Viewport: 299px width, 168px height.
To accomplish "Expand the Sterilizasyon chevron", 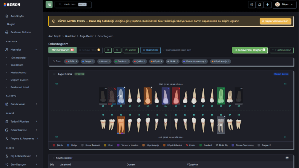I will [37, 164].
